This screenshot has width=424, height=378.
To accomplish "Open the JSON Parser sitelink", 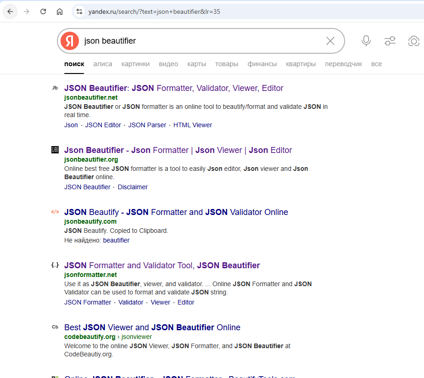I will [x=147, y=125].
